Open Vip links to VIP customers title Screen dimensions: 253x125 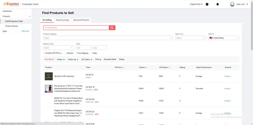[64, 76]
